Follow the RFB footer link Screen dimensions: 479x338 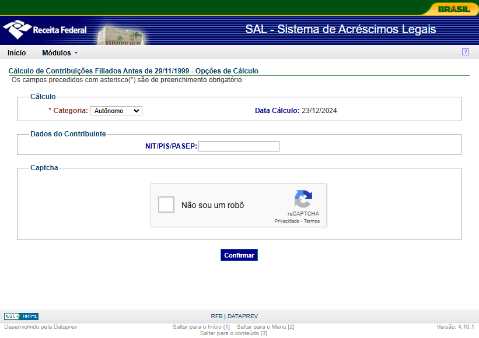click(216, 316)
